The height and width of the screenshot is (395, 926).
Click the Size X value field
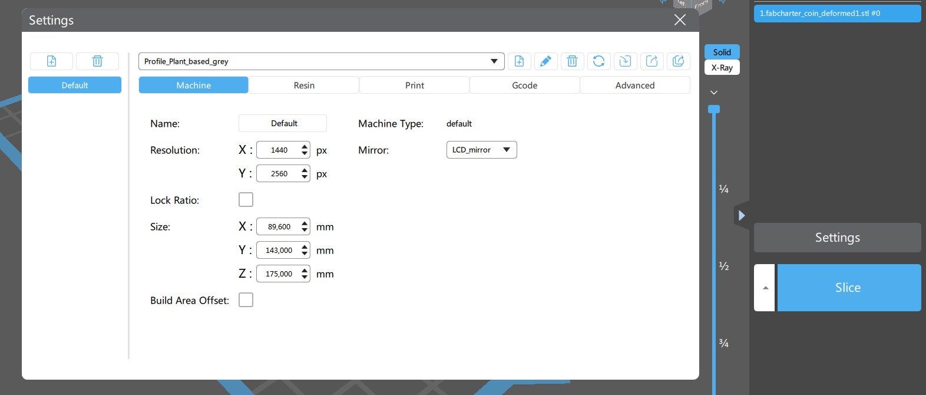pos(279,226)
